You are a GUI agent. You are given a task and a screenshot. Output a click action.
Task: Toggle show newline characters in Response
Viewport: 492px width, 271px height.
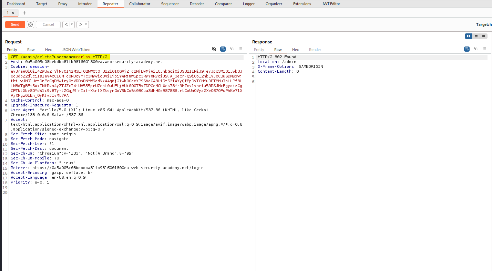476,49
